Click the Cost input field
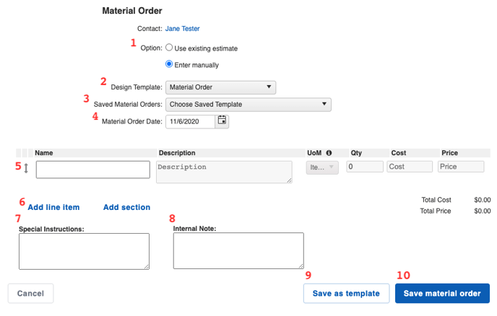 (410, 167)
